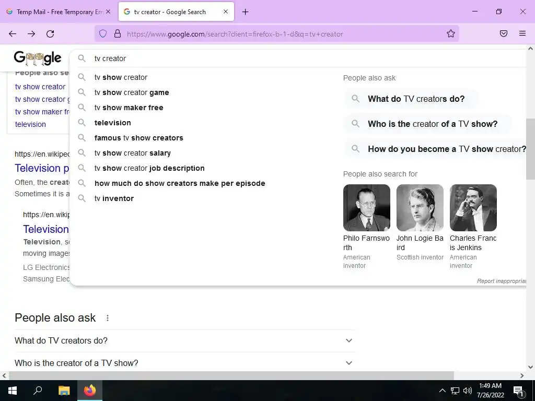Image resolution: width=535 pixels, height=401 pixels.
Task: Open the volume control tray icon
Action: 468,391
